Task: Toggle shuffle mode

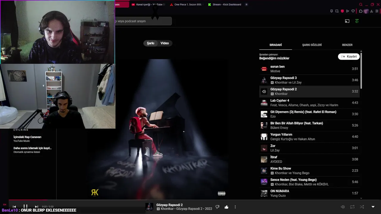Action: point(362,207)
